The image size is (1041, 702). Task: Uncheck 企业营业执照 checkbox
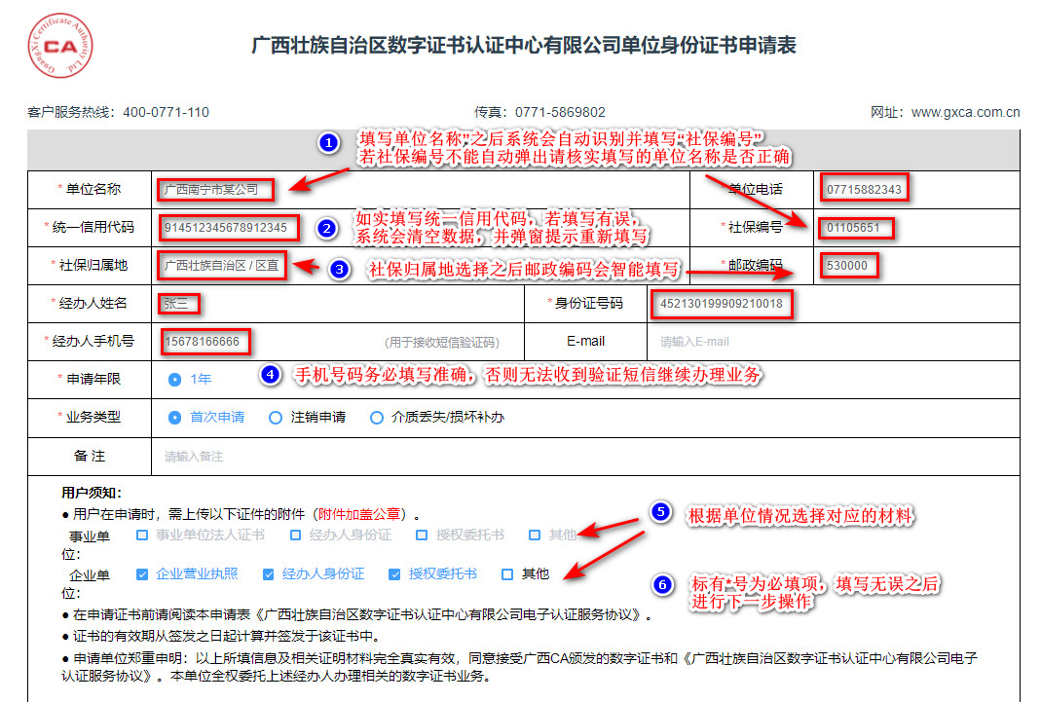pyautogui.click(x=142, y=573)
